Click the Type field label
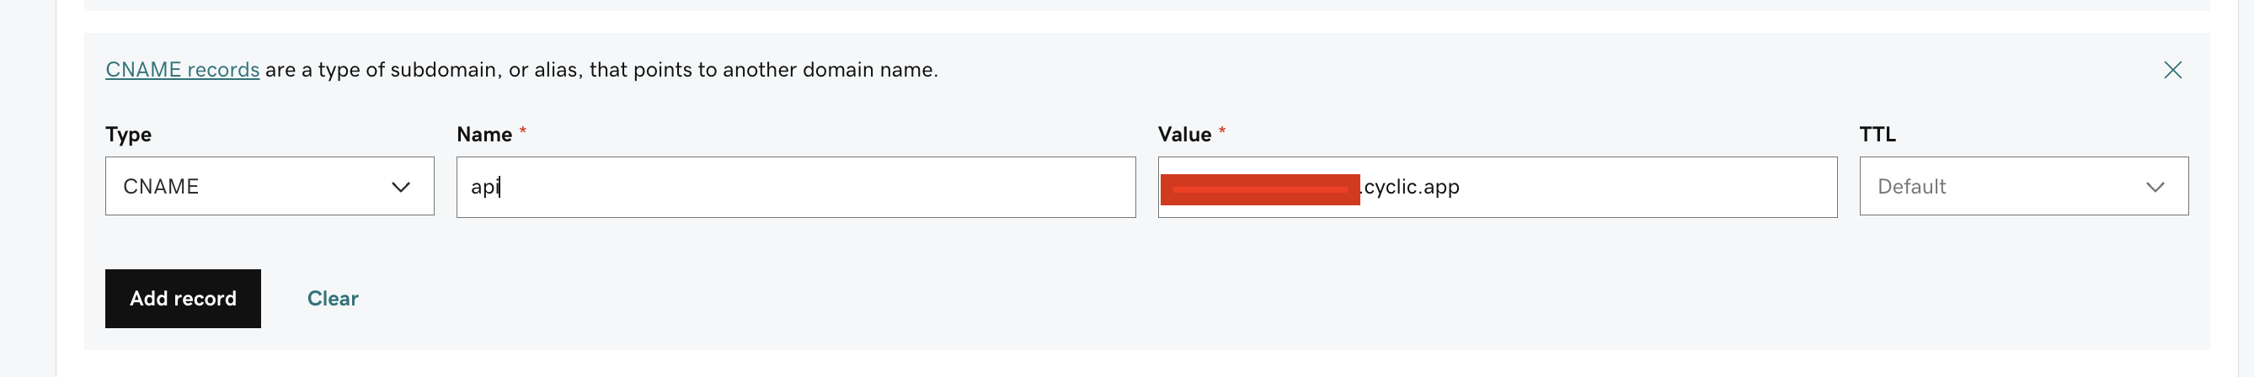 pos(129,135)
